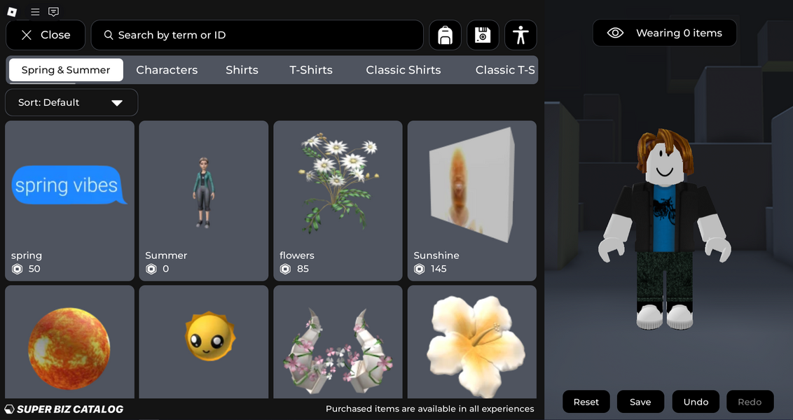Expand the Sort: Default dropdown
The height and width of the screenshot is (420, 793).
coord(71,103)
